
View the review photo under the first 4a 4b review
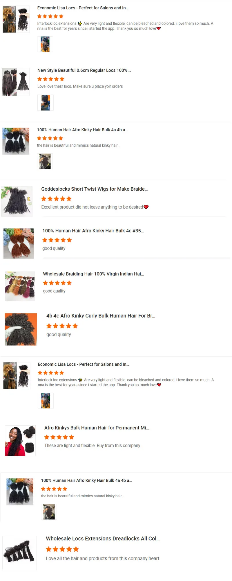tap(45, 161)
